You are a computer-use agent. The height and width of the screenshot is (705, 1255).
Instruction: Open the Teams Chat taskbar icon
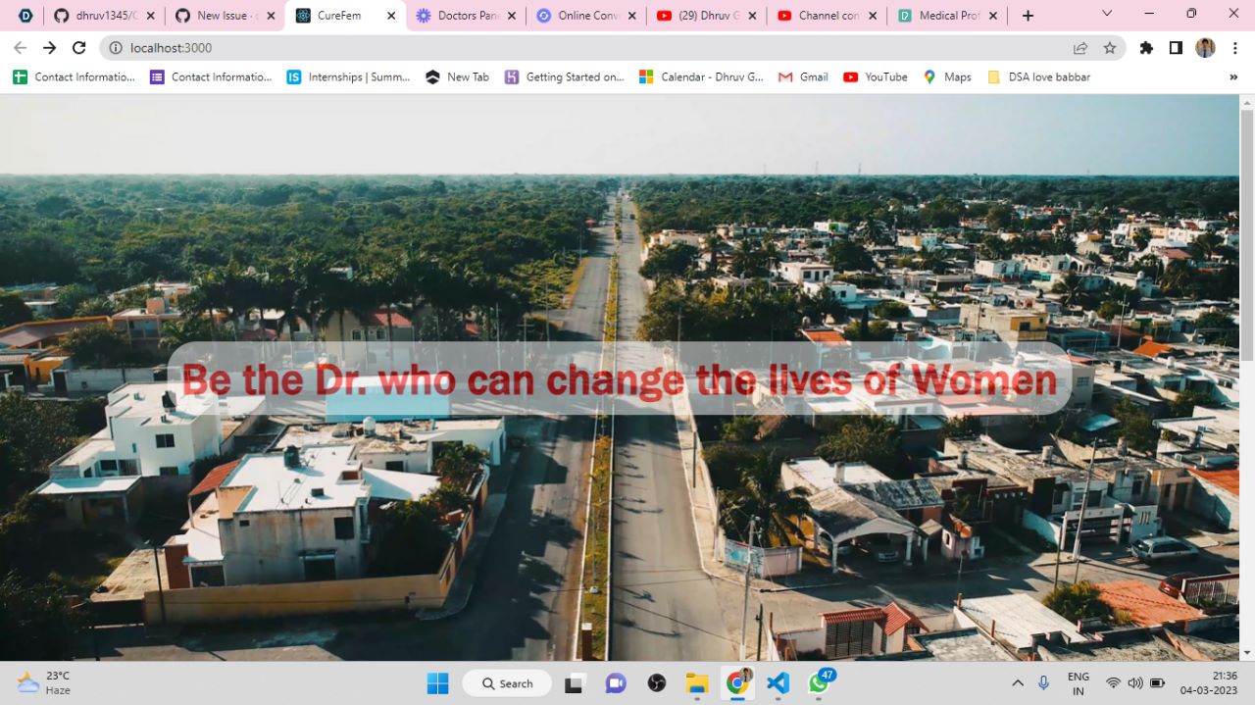click(x=616, y=683)
